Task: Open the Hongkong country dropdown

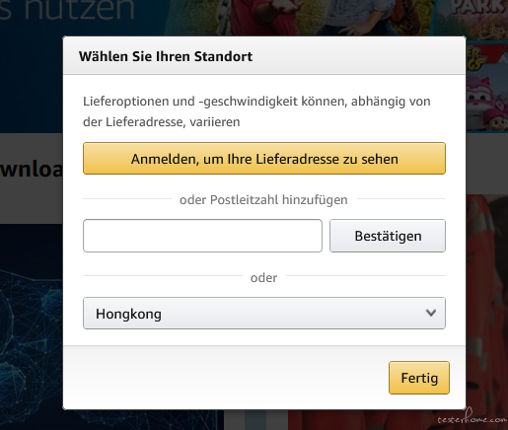Action: click(264, 314)
